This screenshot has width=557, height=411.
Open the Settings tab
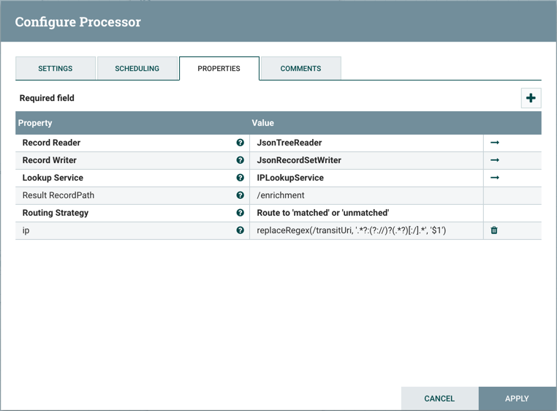(56, 69)
